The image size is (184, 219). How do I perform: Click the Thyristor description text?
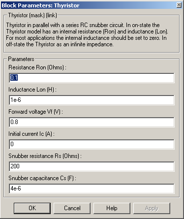coord(87,34)
